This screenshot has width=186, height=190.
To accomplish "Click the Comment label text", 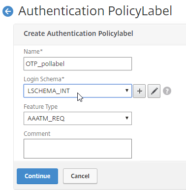I will click(37, 134).
